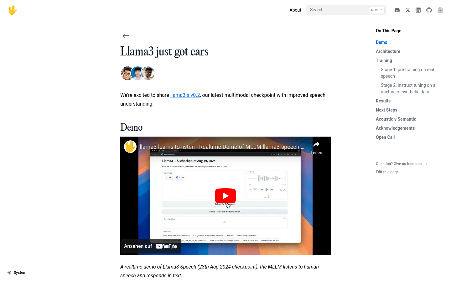Image resolution: width=451 pixels, height=282 pixels.
Task: Click the yellow hand logo in header
Action: pos(12,10)
